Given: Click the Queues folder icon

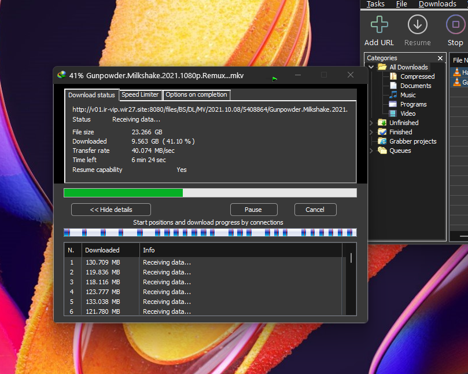Looking at the screenshot, I should (x=382, y=151).
